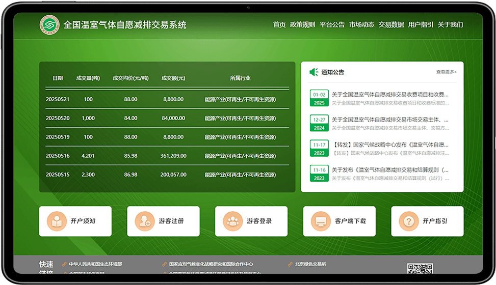
Task: Open the 首页 menu item
Action: point(279,24)
